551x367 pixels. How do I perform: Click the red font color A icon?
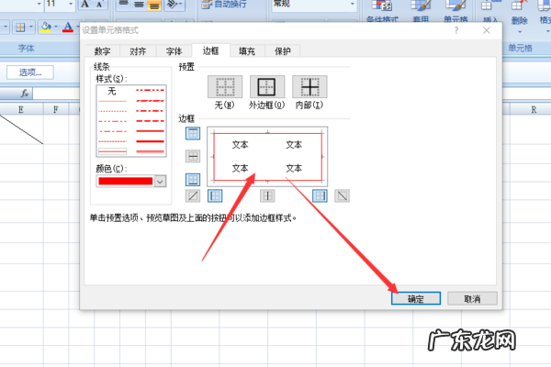point(68,27)
